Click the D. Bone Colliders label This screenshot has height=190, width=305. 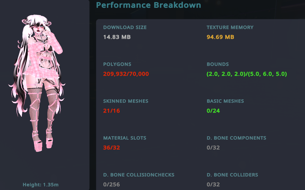click(232, 175)
